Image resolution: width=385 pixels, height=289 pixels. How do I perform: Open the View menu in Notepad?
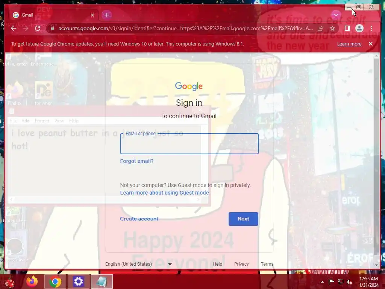59,121
